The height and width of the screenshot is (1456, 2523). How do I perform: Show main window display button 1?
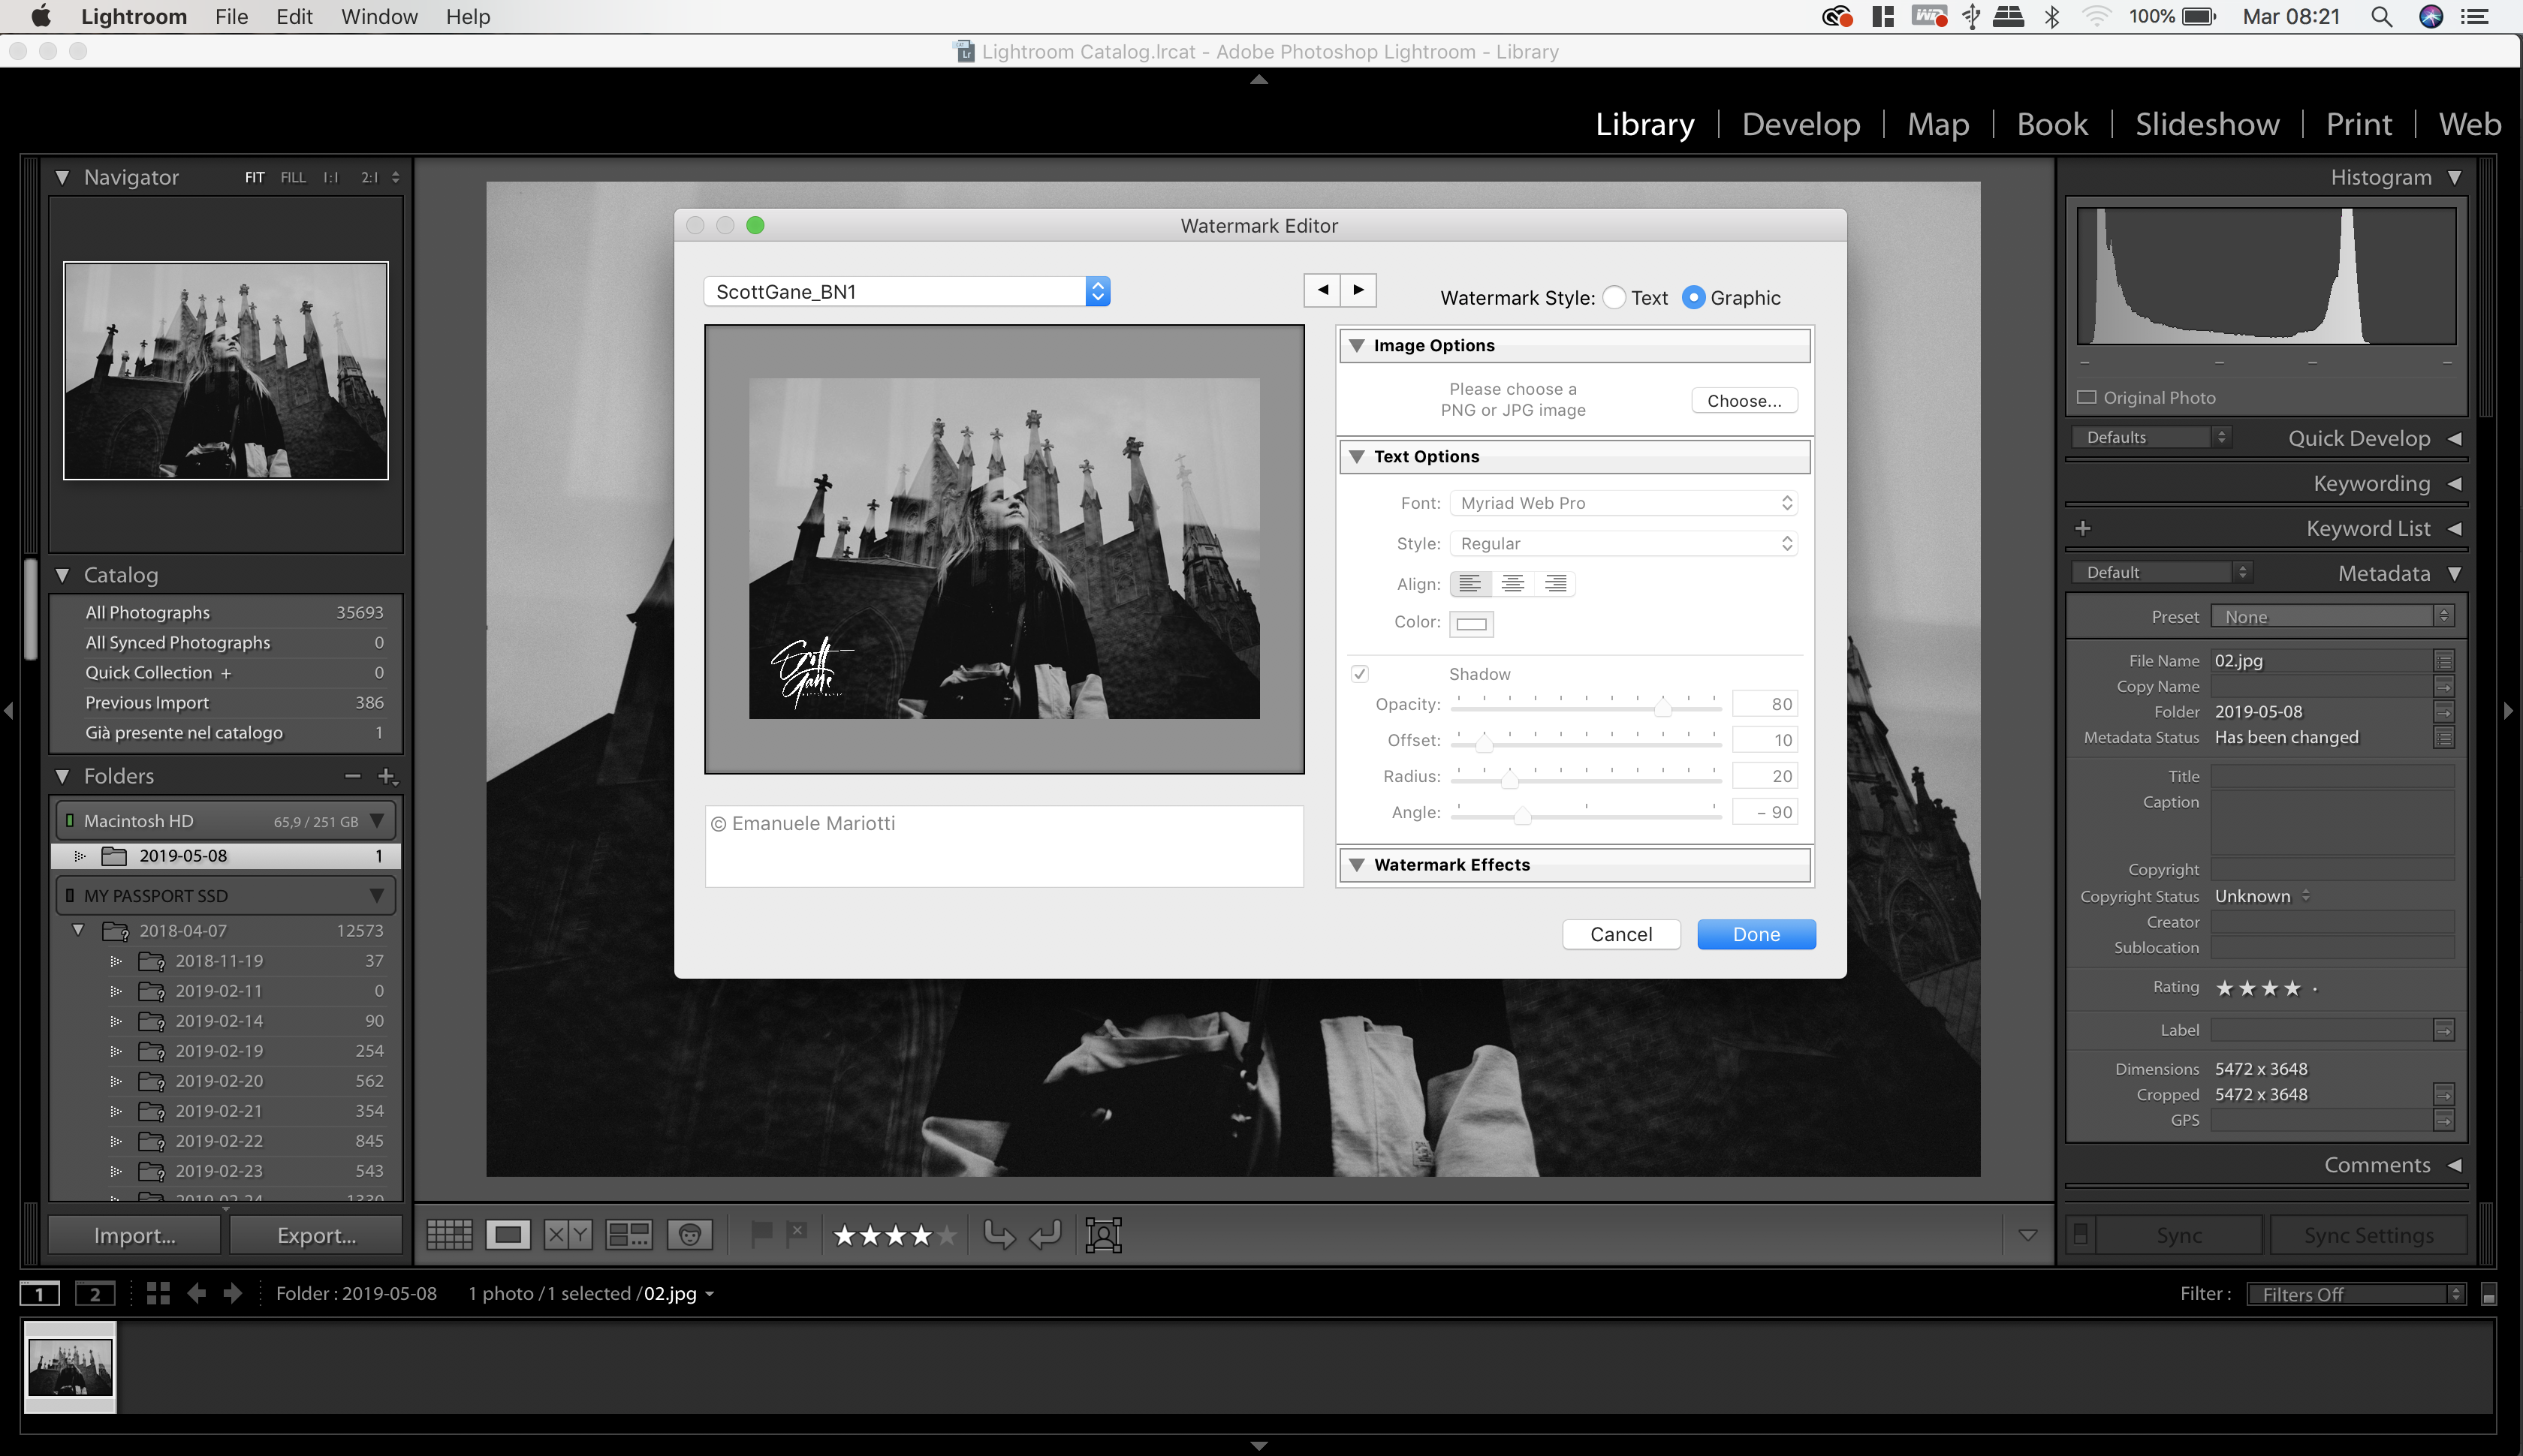40,1294
